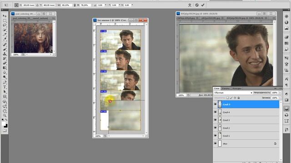Open the Character panel icon in dock

[x=286, y=79]
